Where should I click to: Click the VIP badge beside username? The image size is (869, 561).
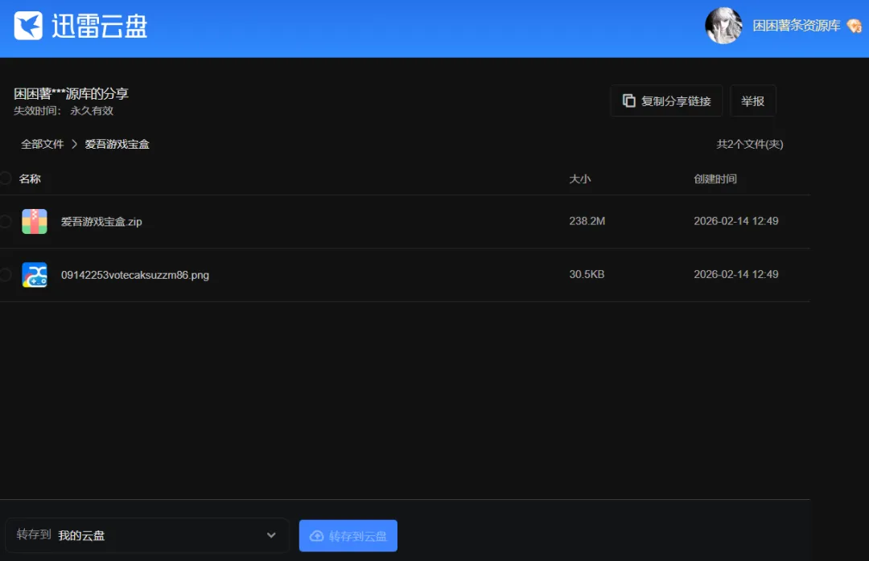[x=854, y=26]
